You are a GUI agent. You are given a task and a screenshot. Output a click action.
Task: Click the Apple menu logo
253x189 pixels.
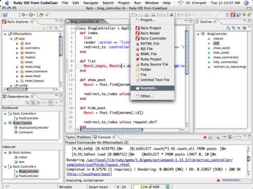[x=6, y=3]
